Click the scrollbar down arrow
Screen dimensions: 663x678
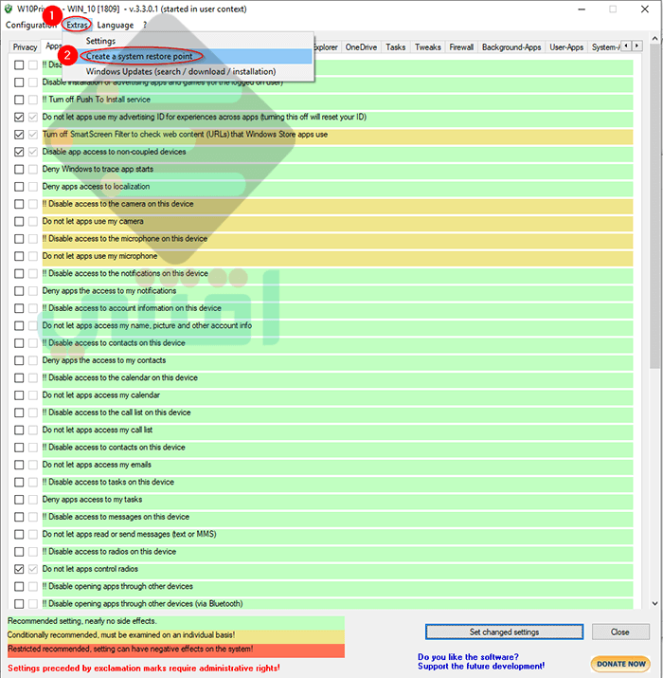[654, 603]
